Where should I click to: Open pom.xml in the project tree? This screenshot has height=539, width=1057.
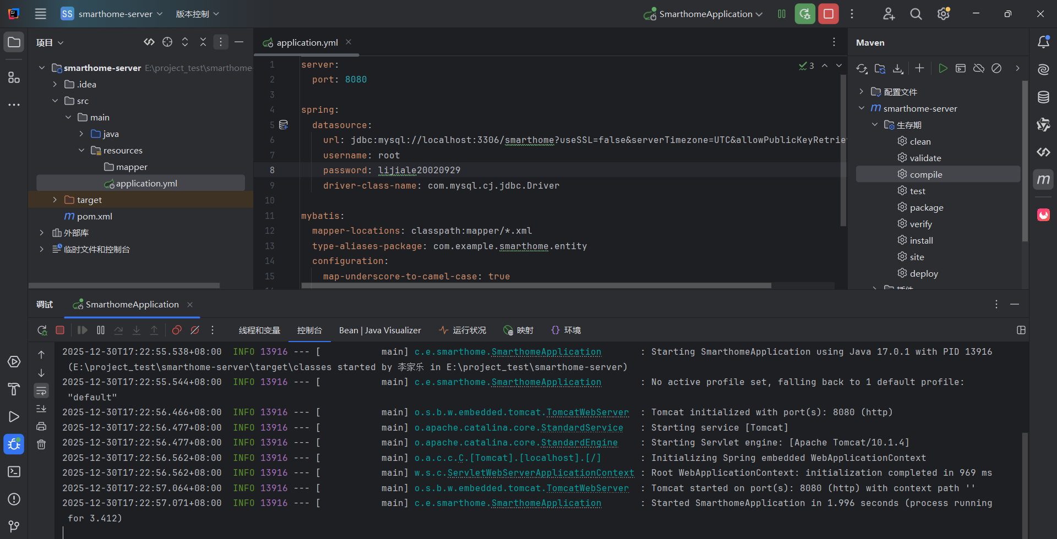point(94,216)
